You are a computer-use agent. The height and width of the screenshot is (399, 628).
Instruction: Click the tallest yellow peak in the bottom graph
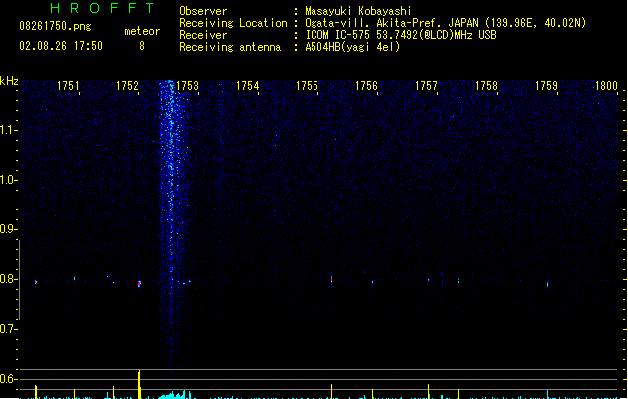pos(139,384)
